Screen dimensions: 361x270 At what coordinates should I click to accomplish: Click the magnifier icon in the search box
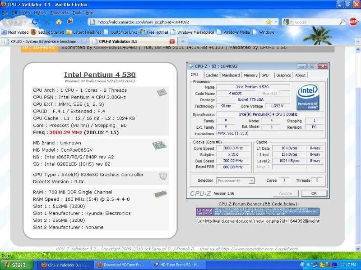[x=342, y=22]
